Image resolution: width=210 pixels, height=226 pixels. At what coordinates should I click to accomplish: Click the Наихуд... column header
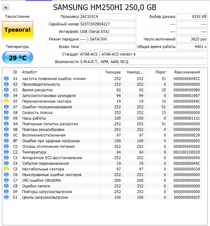point(134,72)
